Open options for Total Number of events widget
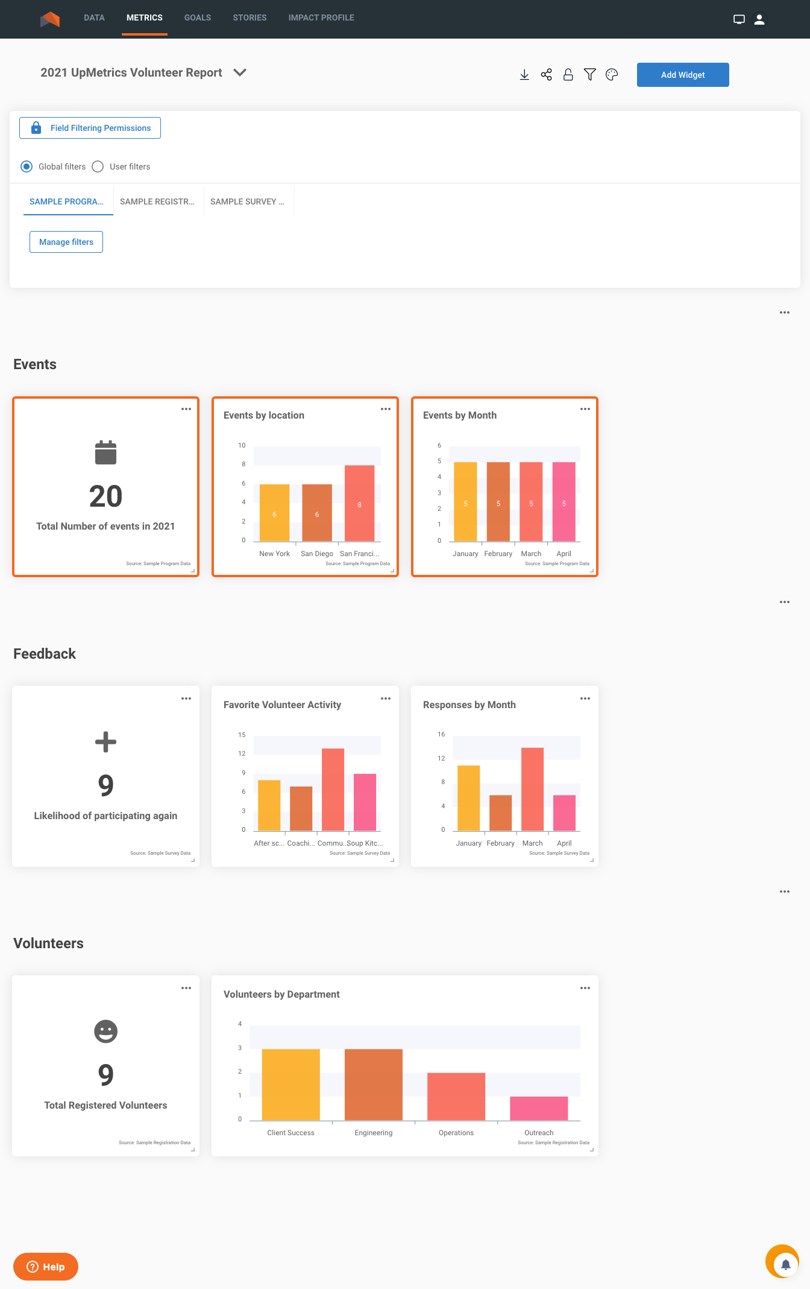Image resolution: width=810 pixels, height=1289 pixels. click(x=186, y=409)
